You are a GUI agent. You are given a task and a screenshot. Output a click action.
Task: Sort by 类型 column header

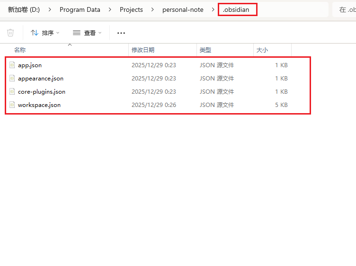205,50
